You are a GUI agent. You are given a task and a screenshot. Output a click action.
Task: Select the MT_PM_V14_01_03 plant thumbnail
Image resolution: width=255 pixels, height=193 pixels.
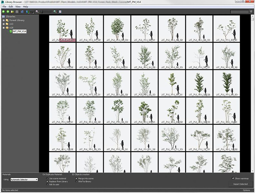117,29
